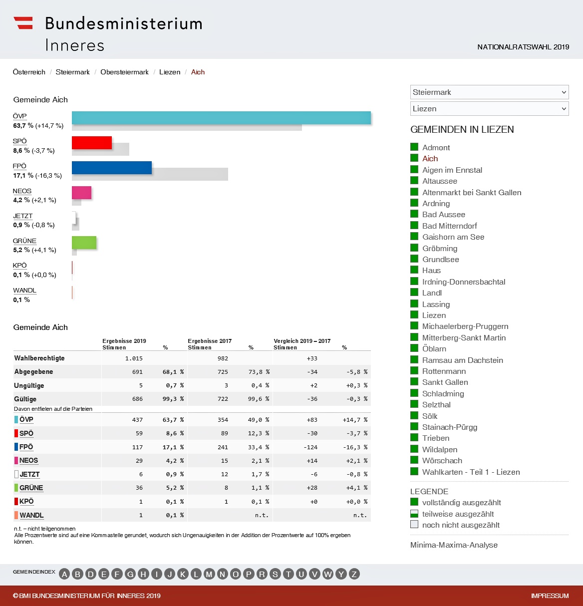Click the Austrian flag logo icon

coord(23,23)
